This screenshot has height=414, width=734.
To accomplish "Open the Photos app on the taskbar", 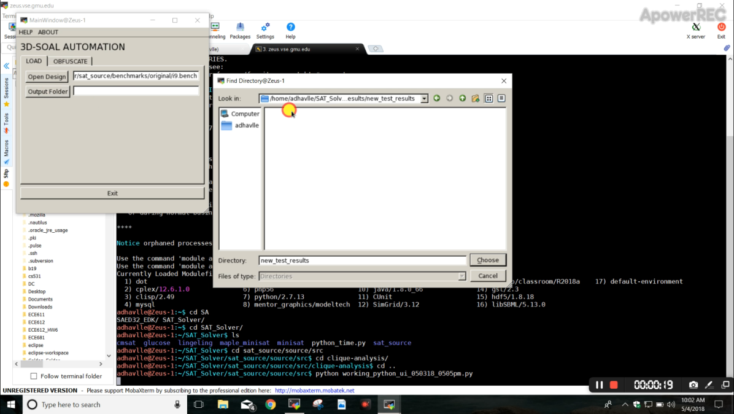I will tap(342, 405).
